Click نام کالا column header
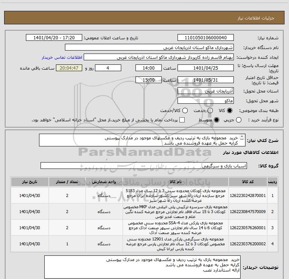The width and height of the screenshot is (289, 279). click(x=176, y=182)
